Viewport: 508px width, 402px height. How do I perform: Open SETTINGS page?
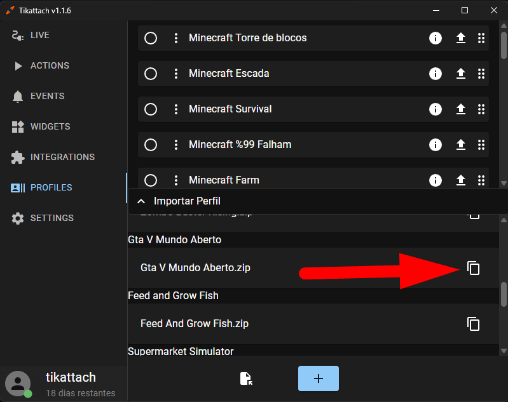click(63, 218)
